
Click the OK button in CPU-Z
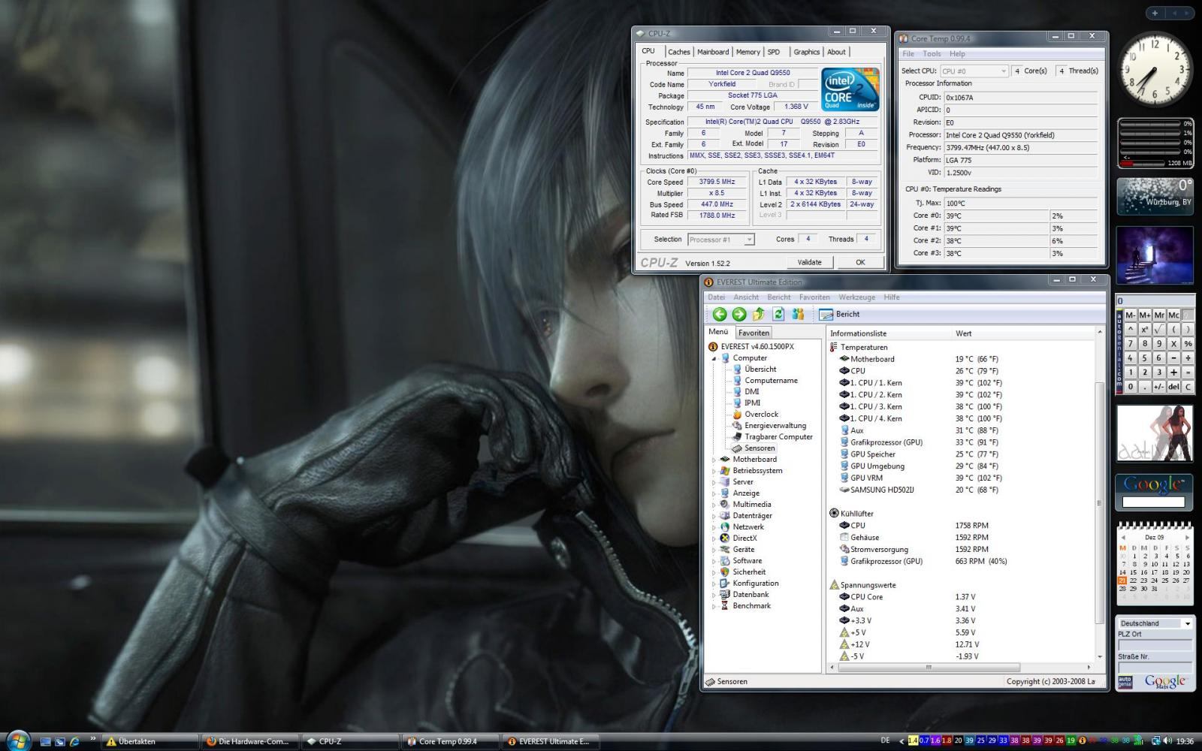[860, 262]
